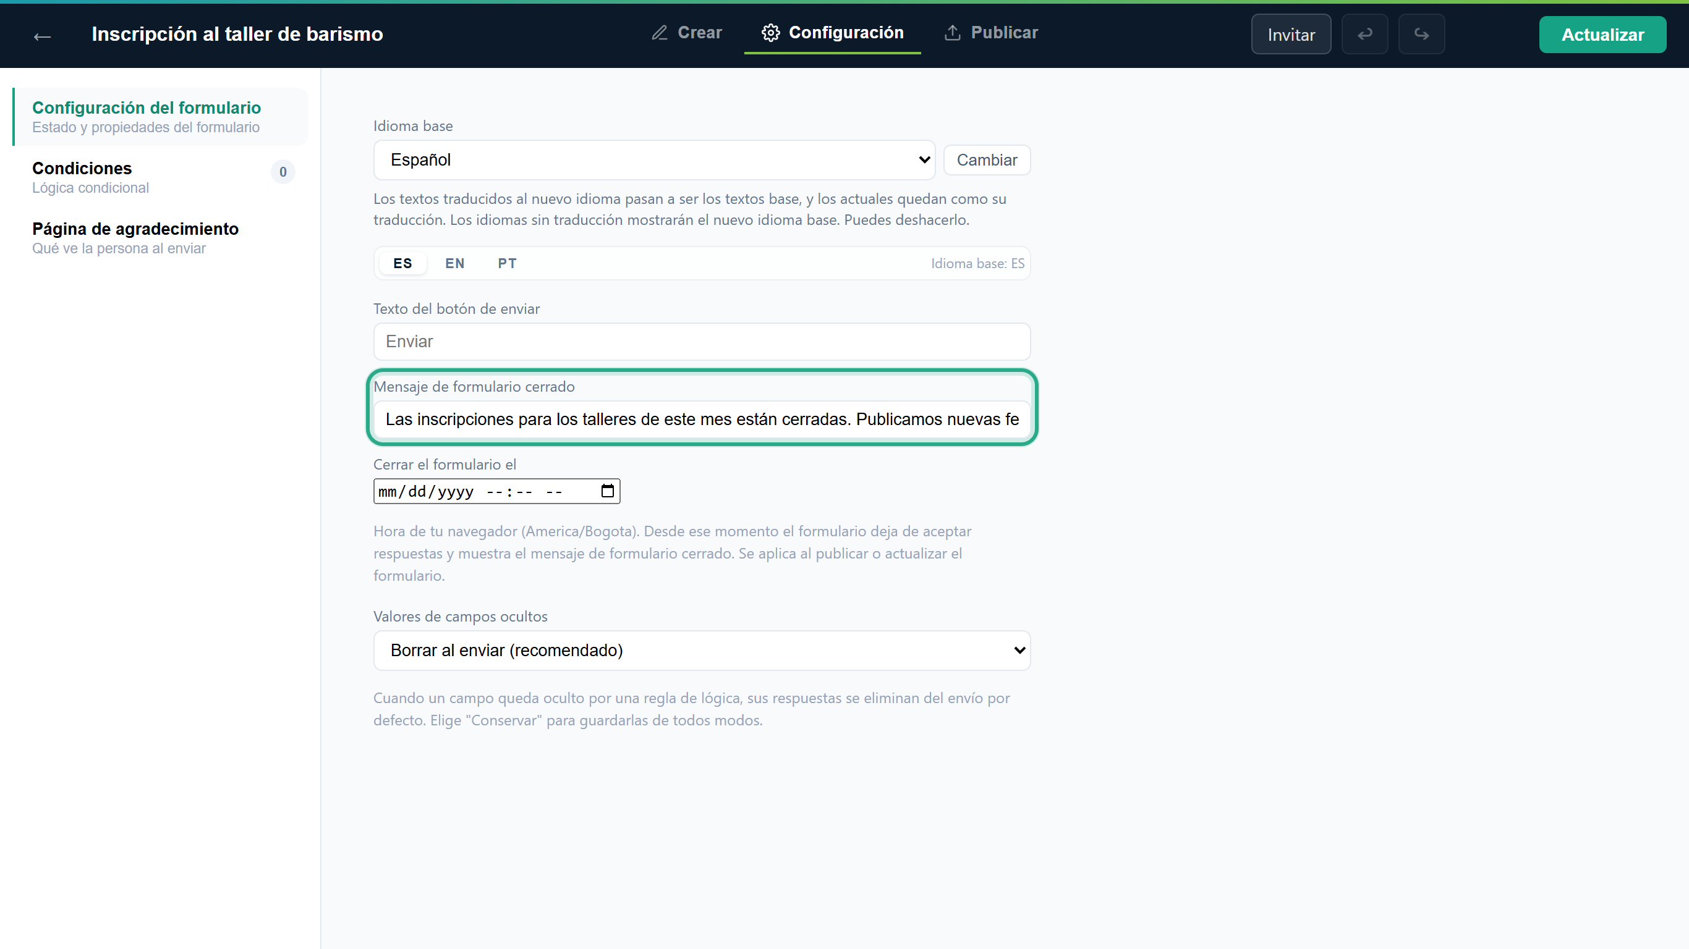This screenshot has height=949, width=1689.
Task: Click the form title Inscripción al taller de barismo
Action: coord(237,34)
